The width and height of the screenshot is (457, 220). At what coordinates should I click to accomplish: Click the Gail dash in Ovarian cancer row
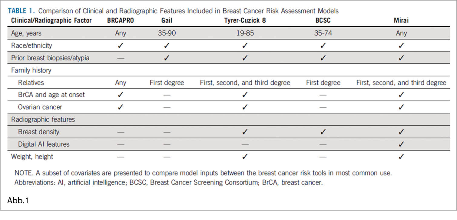click(x=167, y=107)
